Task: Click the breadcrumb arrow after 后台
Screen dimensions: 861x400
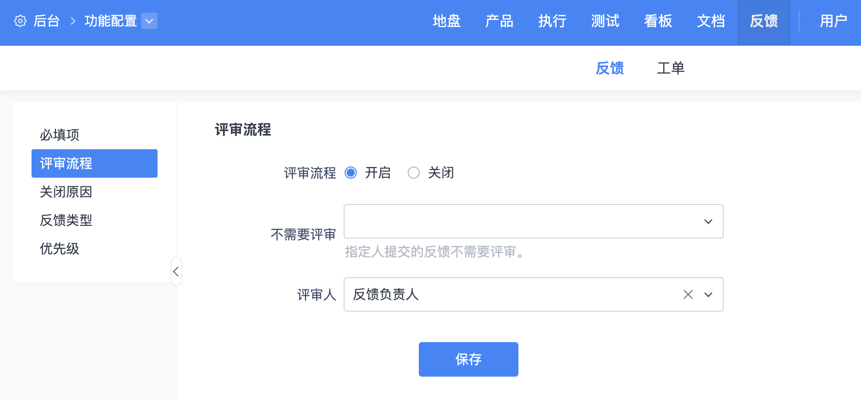Action: click(73, 21)
